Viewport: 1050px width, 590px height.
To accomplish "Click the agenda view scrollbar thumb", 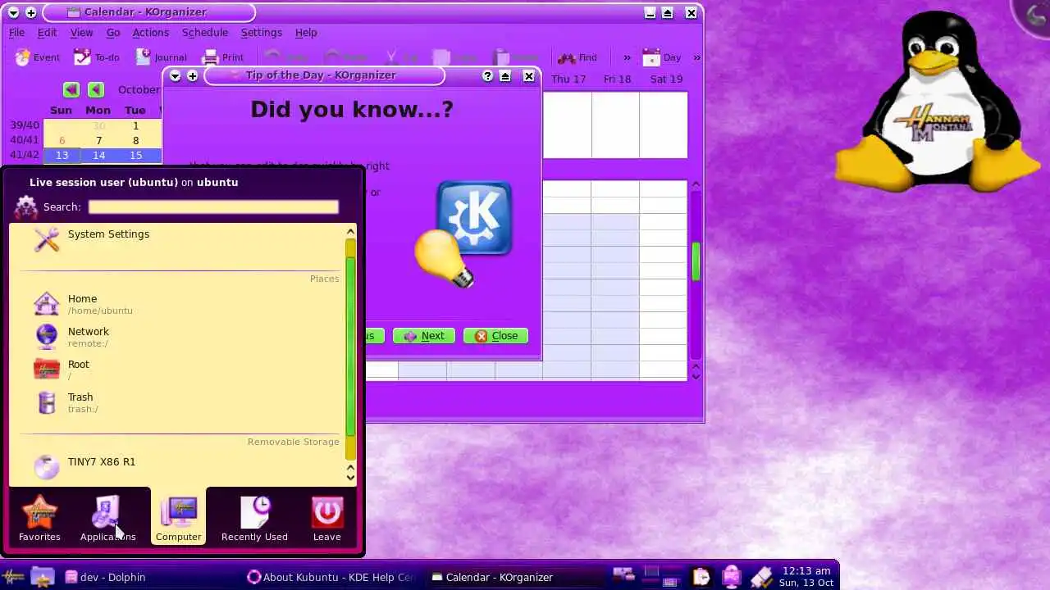I will [x=696, y=261].
